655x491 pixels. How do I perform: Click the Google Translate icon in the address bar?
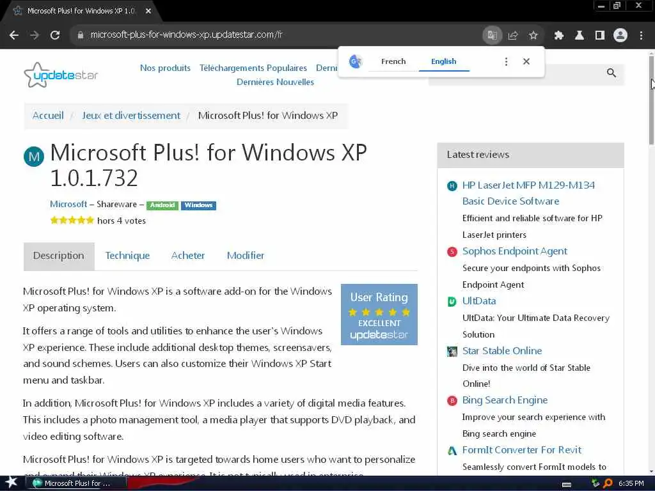coord(492,35)
